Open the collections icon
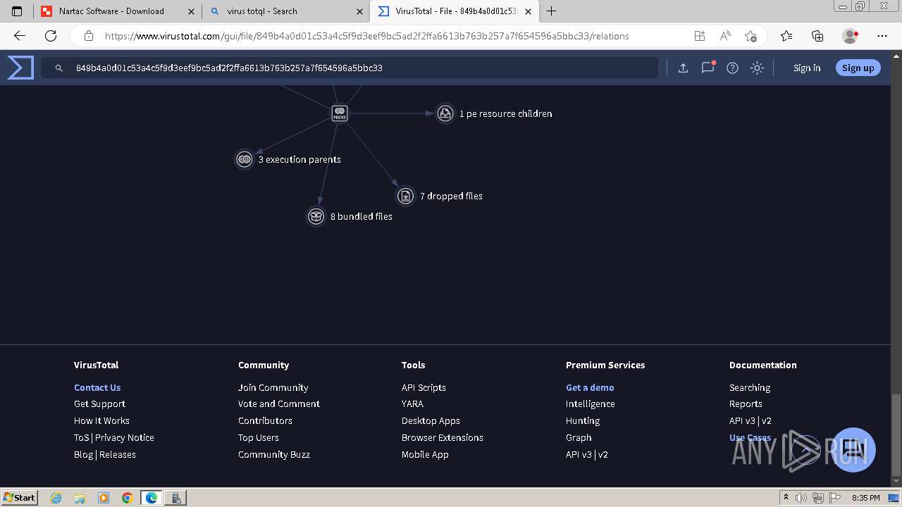 [x=817, y=36]
